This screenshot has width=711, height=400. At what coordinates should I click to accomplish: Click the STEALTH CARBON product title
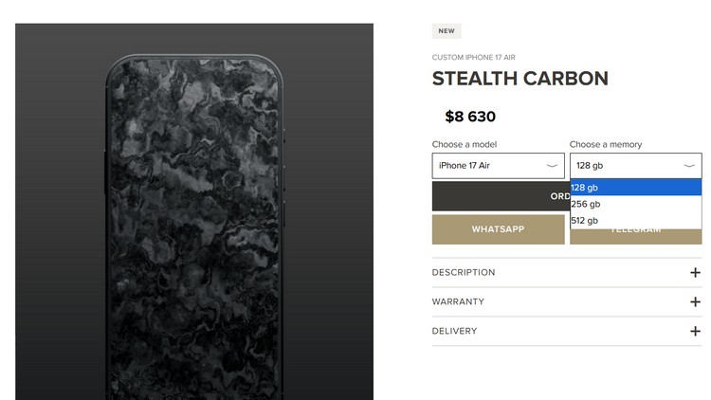(x=520, y=79)
